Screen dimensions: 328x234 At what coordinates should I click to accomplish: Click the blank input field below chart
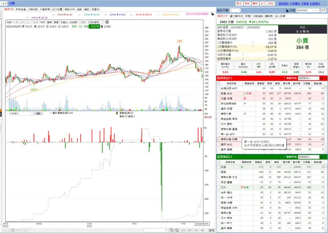click(x=155, y=230)
